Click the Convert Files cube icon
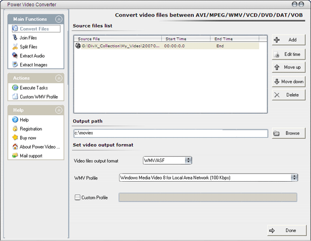This screenshot has width=311, height=241. pyautogui.click(x=15, y=29)
